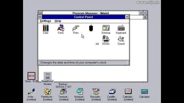
Task: Click the Program Manager title bar
Action: pyautogui.click(x=91, y=13)
